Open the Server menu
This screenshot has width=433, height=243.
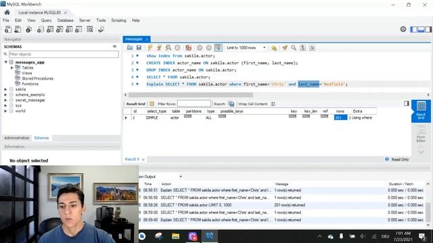pos(85,20)
